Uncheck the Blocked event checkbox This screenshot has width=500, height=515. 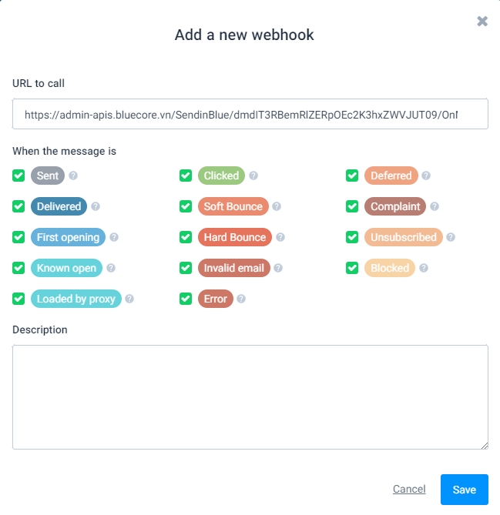pyautogui.click(x=352, y=268)
